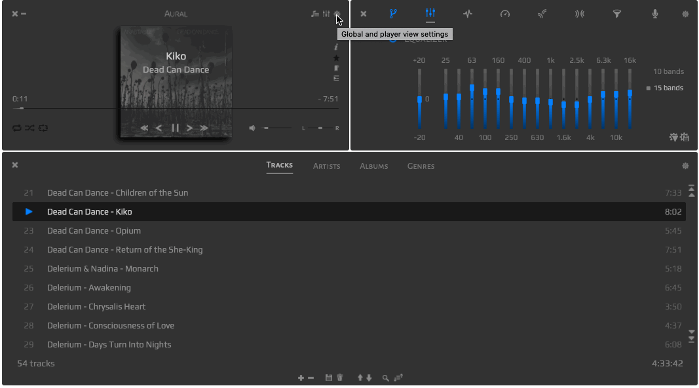Click the Kiko album art cover
The width and height of the screenshot is (699, 388).
pos(176,82)
